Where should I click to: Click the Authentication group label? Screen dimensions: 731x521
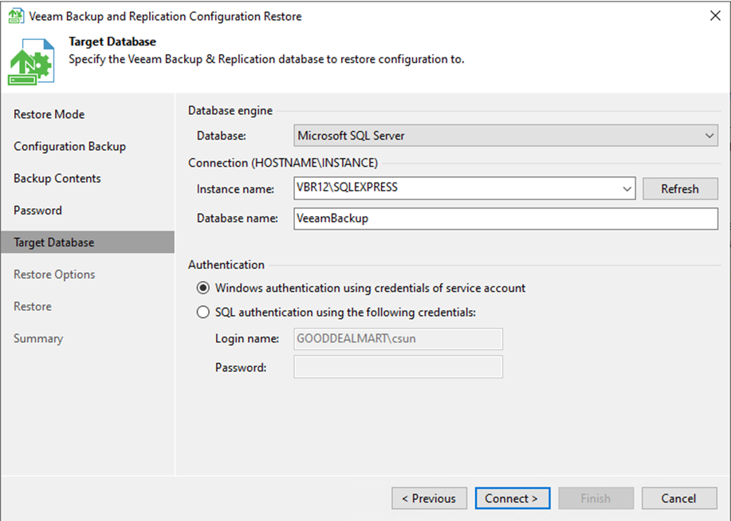tap(226, 264)
